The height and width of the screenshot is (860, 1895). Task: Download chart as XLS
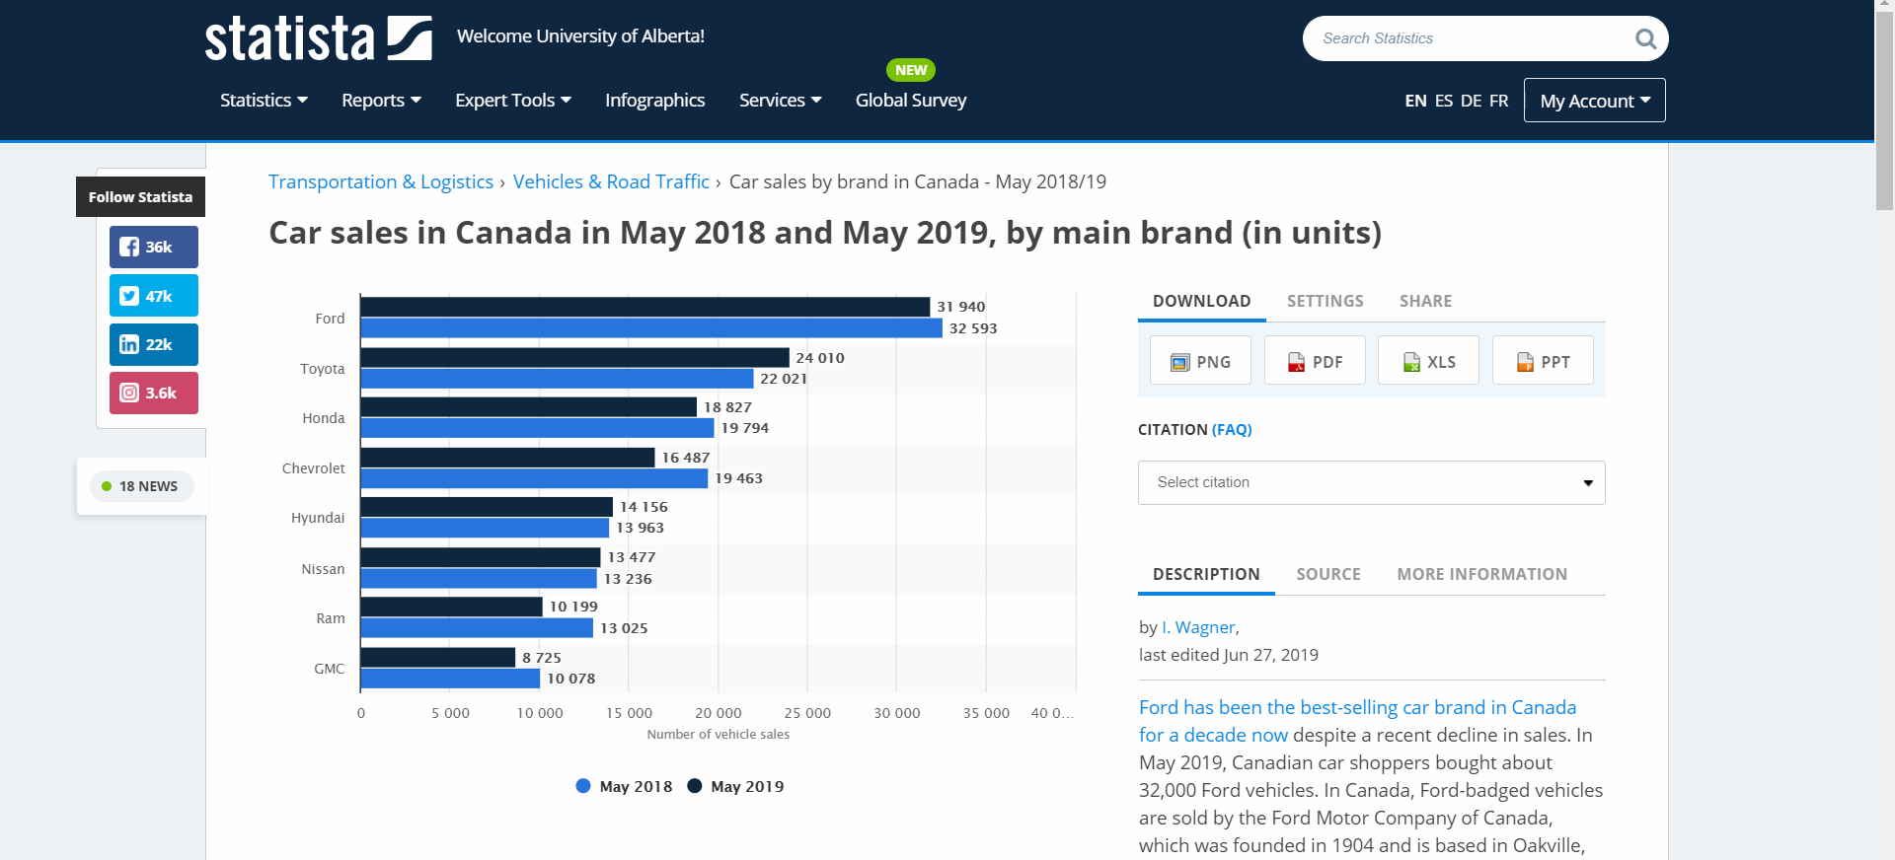(x=1428, y=361)
